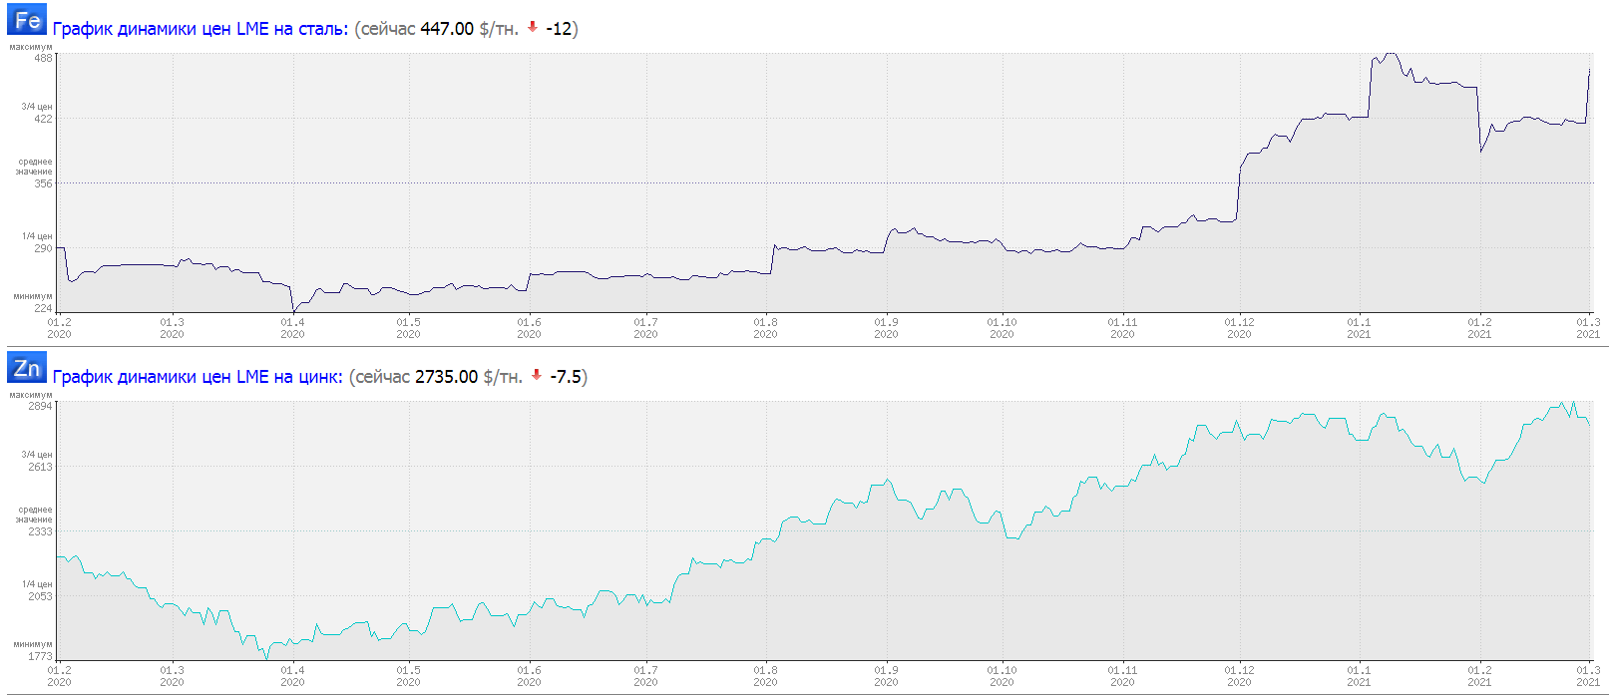
Task: Click the Fe steel element icon
Action: point(27,20)
